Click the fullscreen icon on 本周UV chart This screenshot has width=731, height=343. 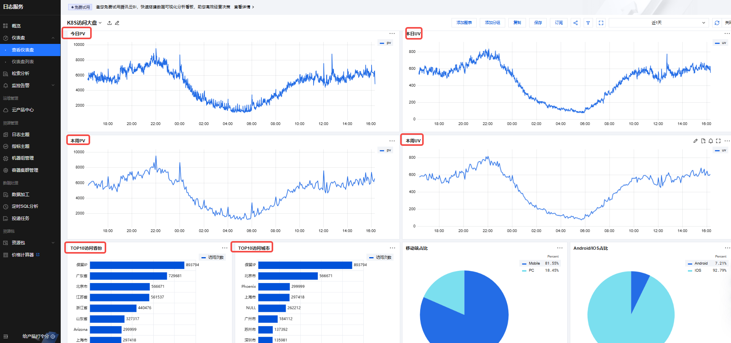click(718, 141)
